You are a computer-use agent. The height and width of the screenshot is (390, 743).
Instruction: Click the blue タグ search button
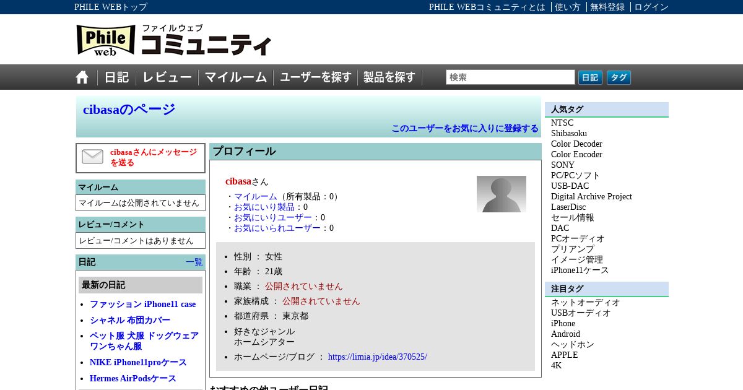click(x=619, y=77)
